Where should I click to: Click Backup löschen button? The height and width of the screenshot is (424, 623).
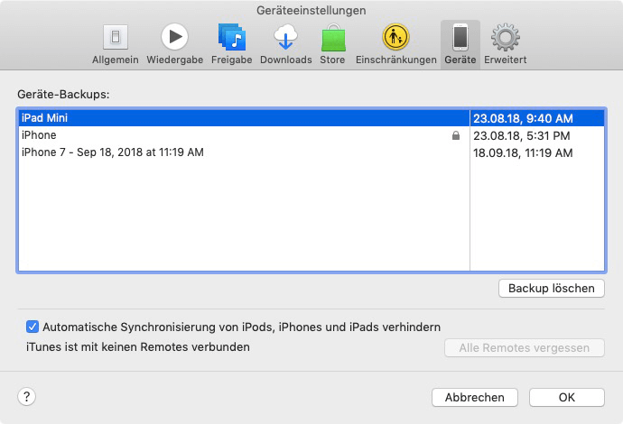[x=552, y=288]
